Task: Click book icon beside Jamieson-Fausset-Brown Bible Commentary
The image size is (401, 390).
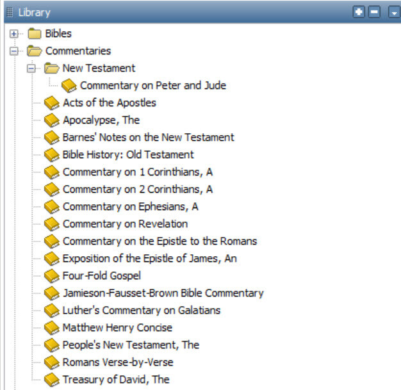Action: click(52, 293)
